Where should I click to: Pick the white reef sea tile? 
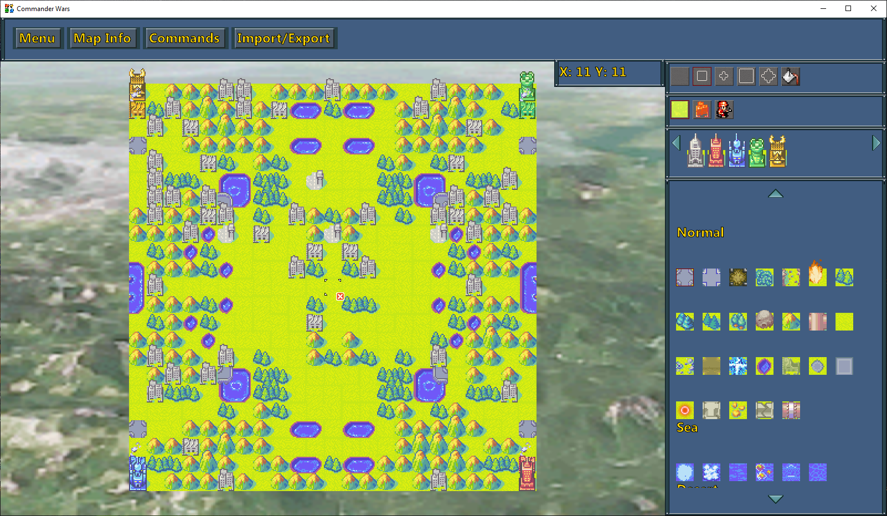coord(711,472)
